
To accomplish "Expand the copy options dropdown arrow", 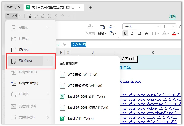I will [116, 34].
